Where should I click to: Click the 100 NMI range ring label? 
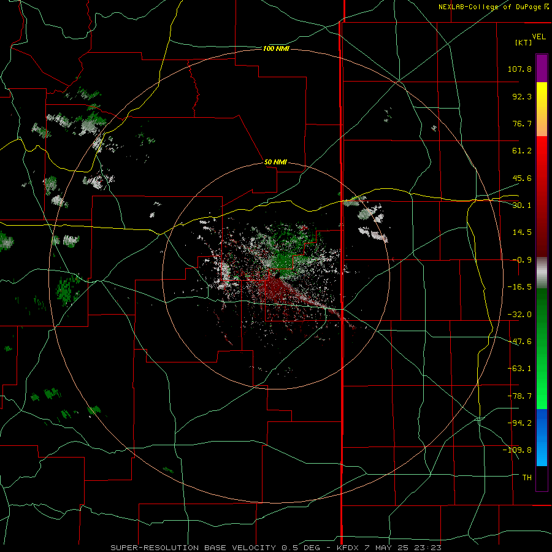point(276,48)
